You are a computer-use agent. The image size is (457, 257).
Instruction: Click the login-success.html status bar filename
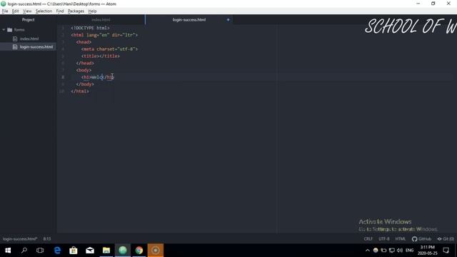[x=20, y=239]
